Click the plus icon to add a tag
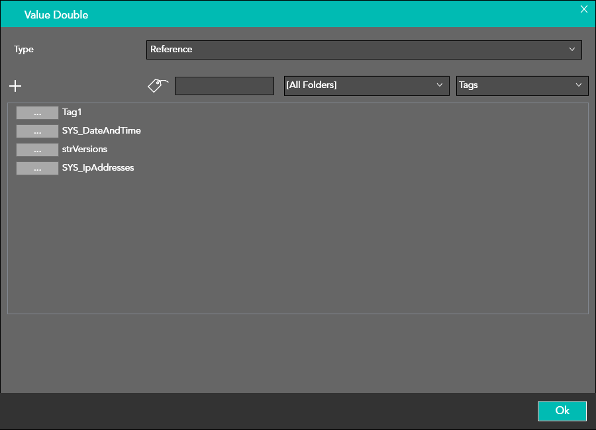 15,86
